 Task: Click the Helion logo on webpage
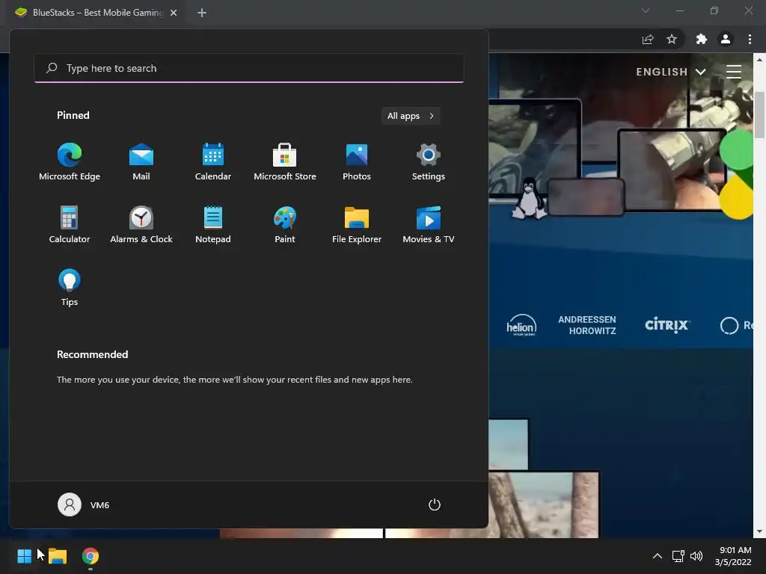click(x=521, y=326)
